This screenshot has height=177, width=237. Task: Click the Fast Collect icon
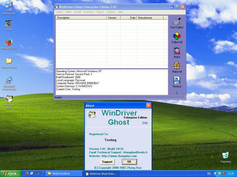(x=177, y=22)
